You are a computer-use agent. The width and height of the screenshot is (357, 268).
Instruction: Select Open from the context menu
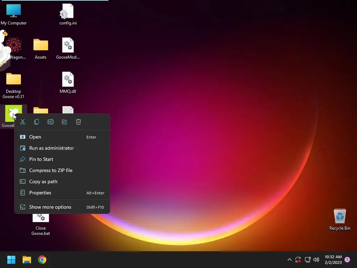point(62,137)
